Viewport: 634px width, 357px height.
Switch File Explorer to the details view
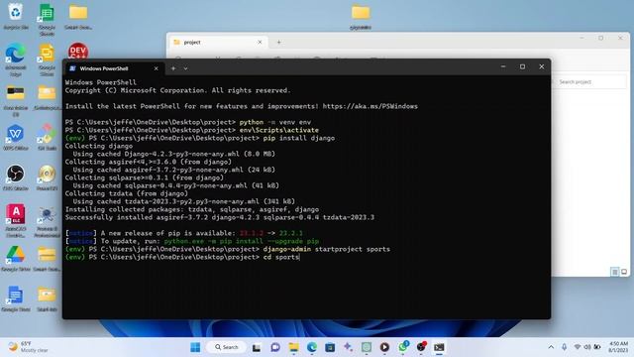click(x=614, y=272)
